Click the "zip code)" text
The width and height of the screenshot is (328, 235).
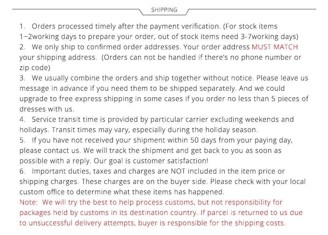tap(35, 68)
